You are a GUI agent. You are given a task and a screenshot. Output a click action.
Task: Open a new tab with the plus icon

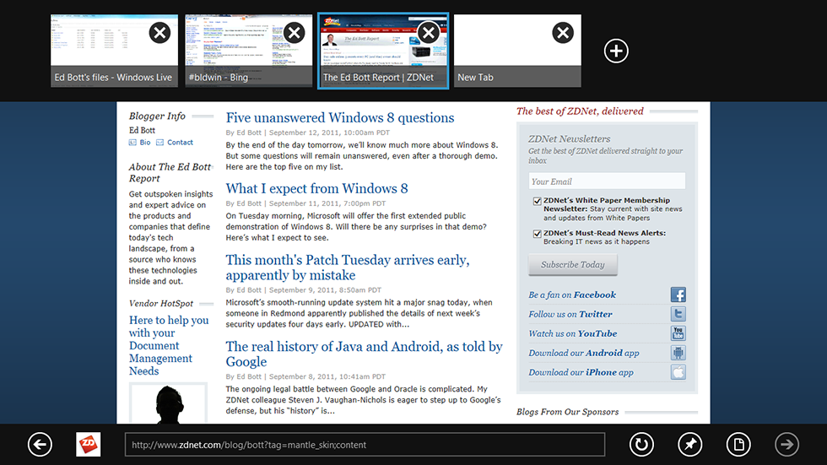pyautogui.click(x=616, y=51)
